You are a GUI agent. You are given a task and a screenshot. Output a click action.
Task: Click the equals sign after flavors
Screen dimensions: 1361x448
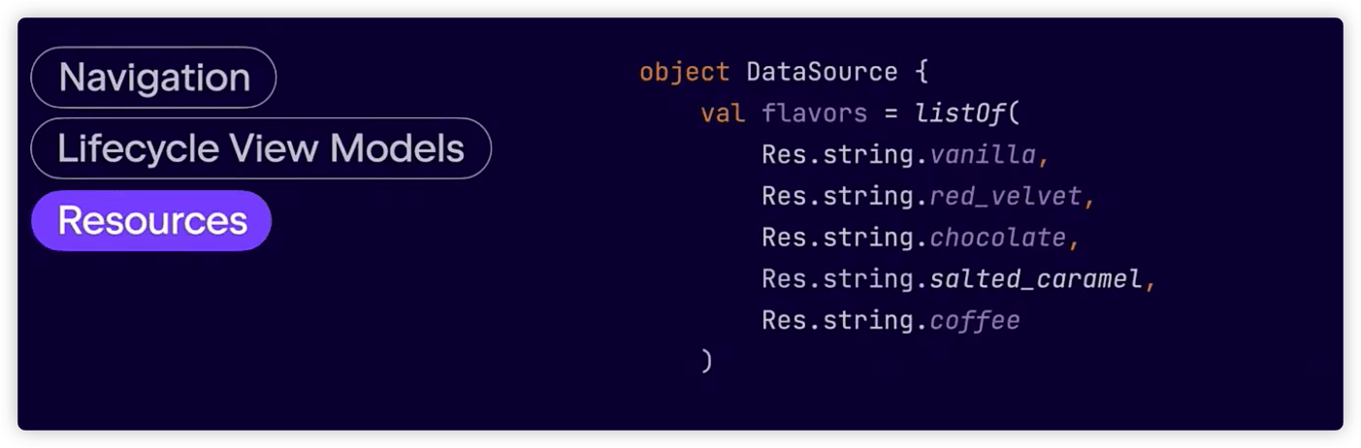point(891,113)
